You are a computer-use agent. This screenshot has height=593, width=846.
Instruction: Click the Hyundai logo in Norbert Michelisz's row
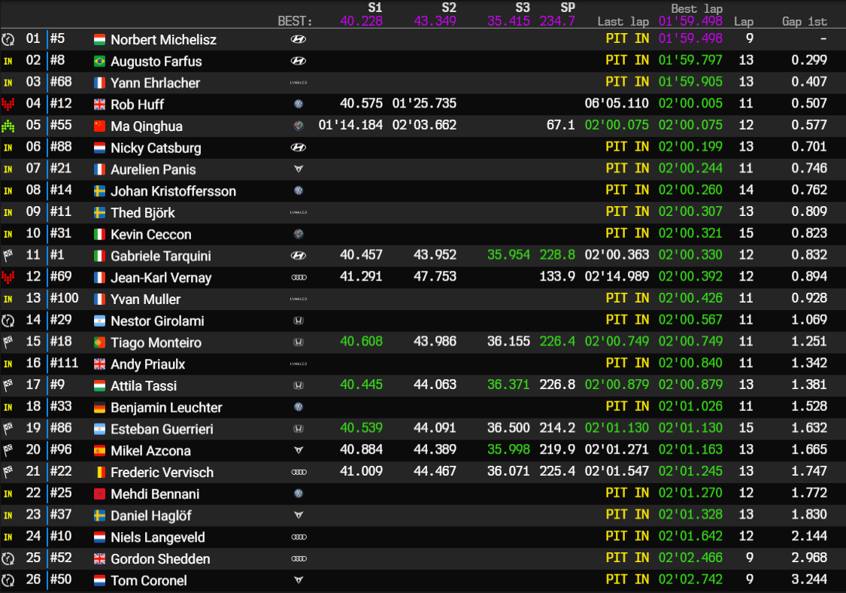click(299, 38)
